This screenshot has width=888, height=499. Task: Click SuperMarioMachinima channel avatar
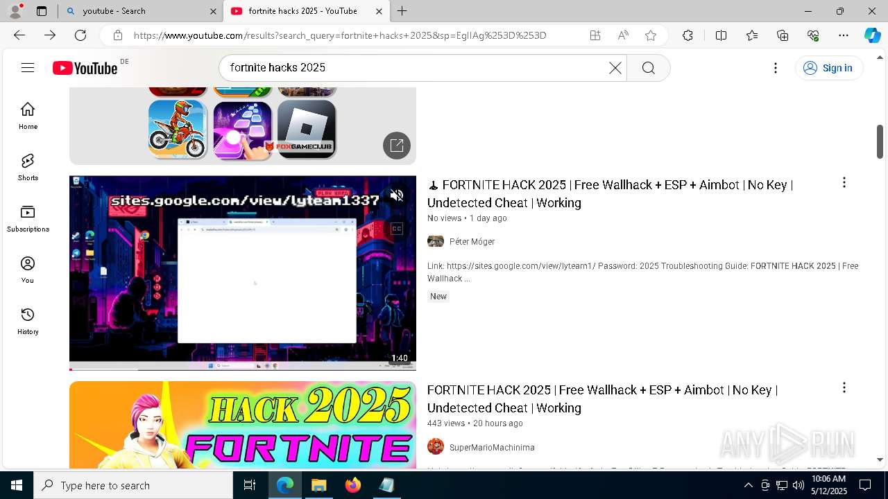[x=436, y=446]
